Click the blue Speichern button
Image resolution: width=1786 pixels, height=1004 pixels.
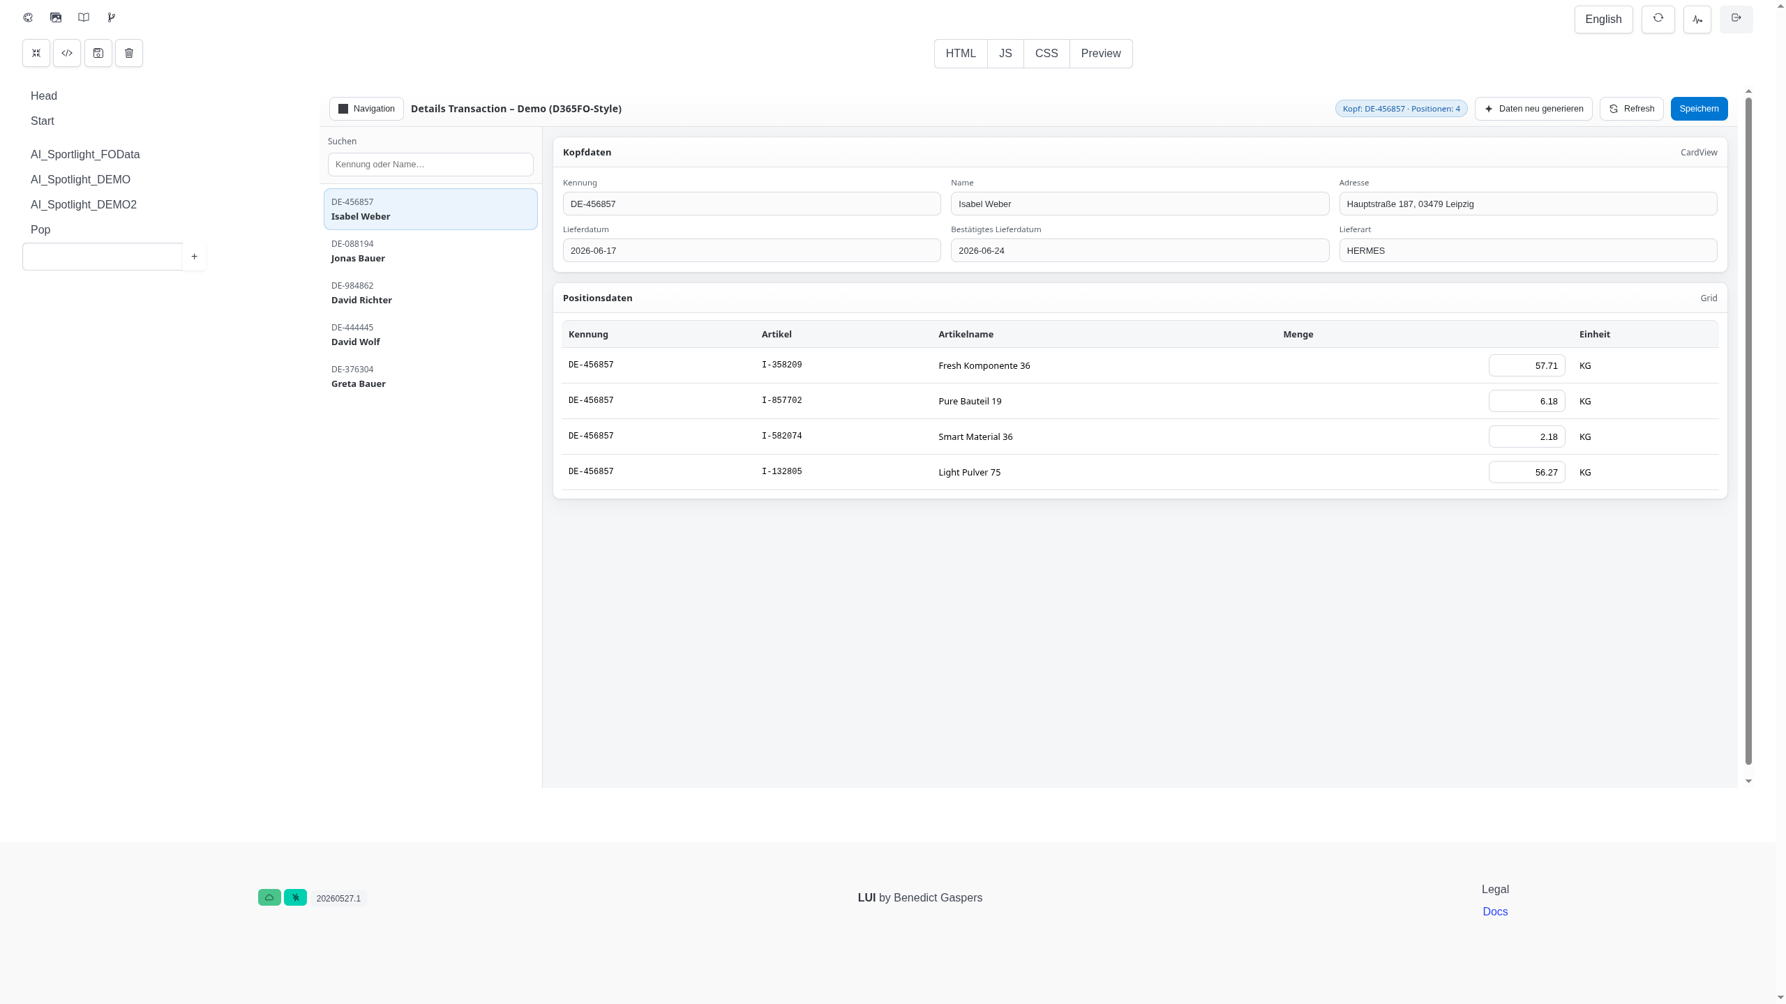[1699, 109]
